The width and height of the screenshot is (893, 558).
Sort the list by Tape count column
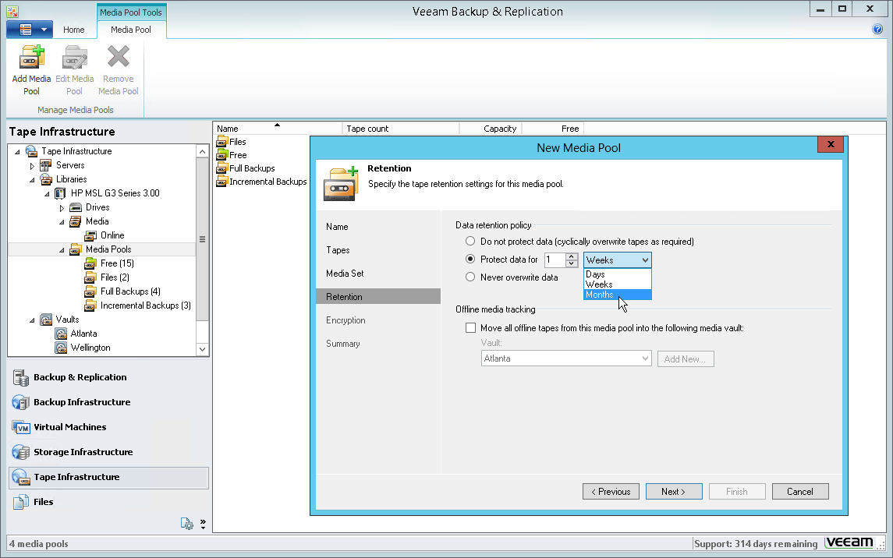(x=400, y=129)
